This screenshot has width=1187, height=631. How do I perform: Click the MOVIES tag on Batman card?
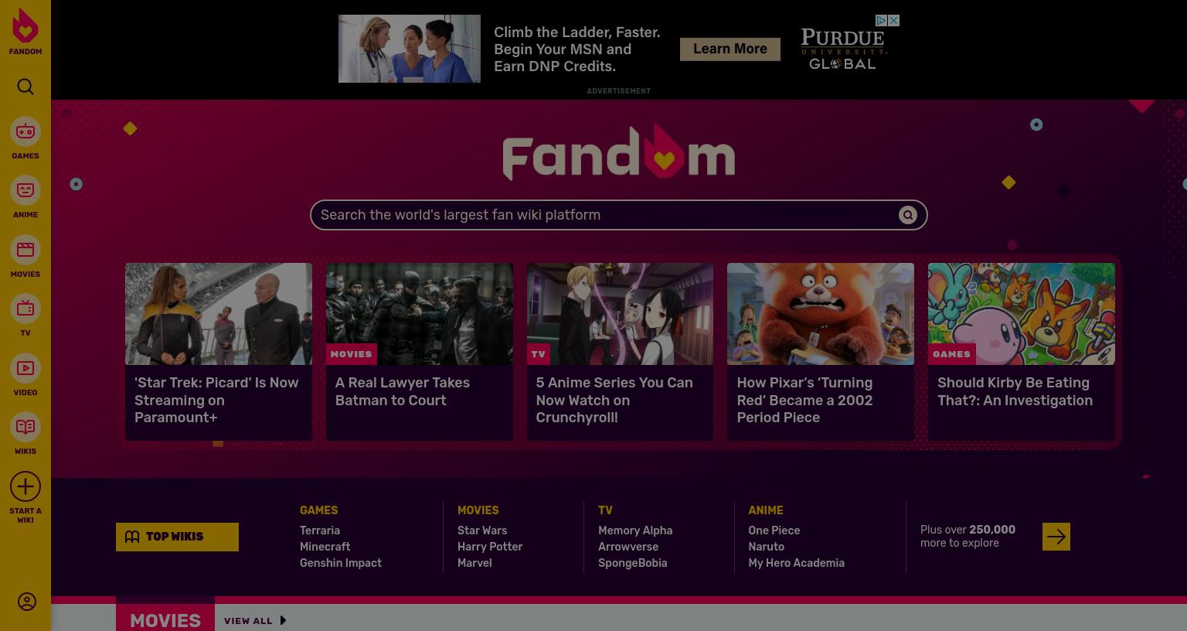tap(352, 354)
